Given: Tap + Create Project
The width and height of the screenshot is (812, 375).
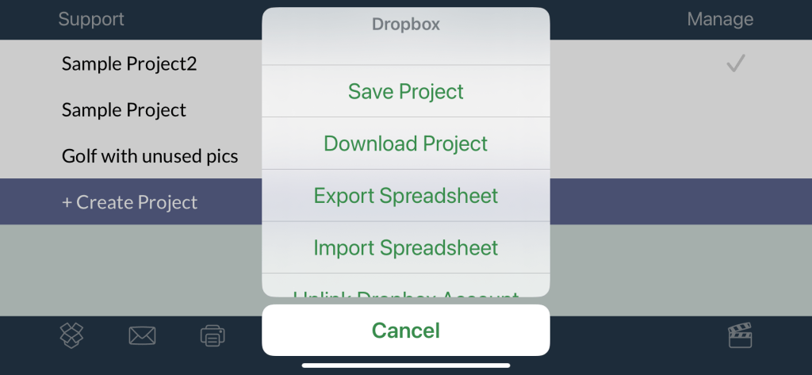Looking at the screenshot, I should tap(129, 202).
